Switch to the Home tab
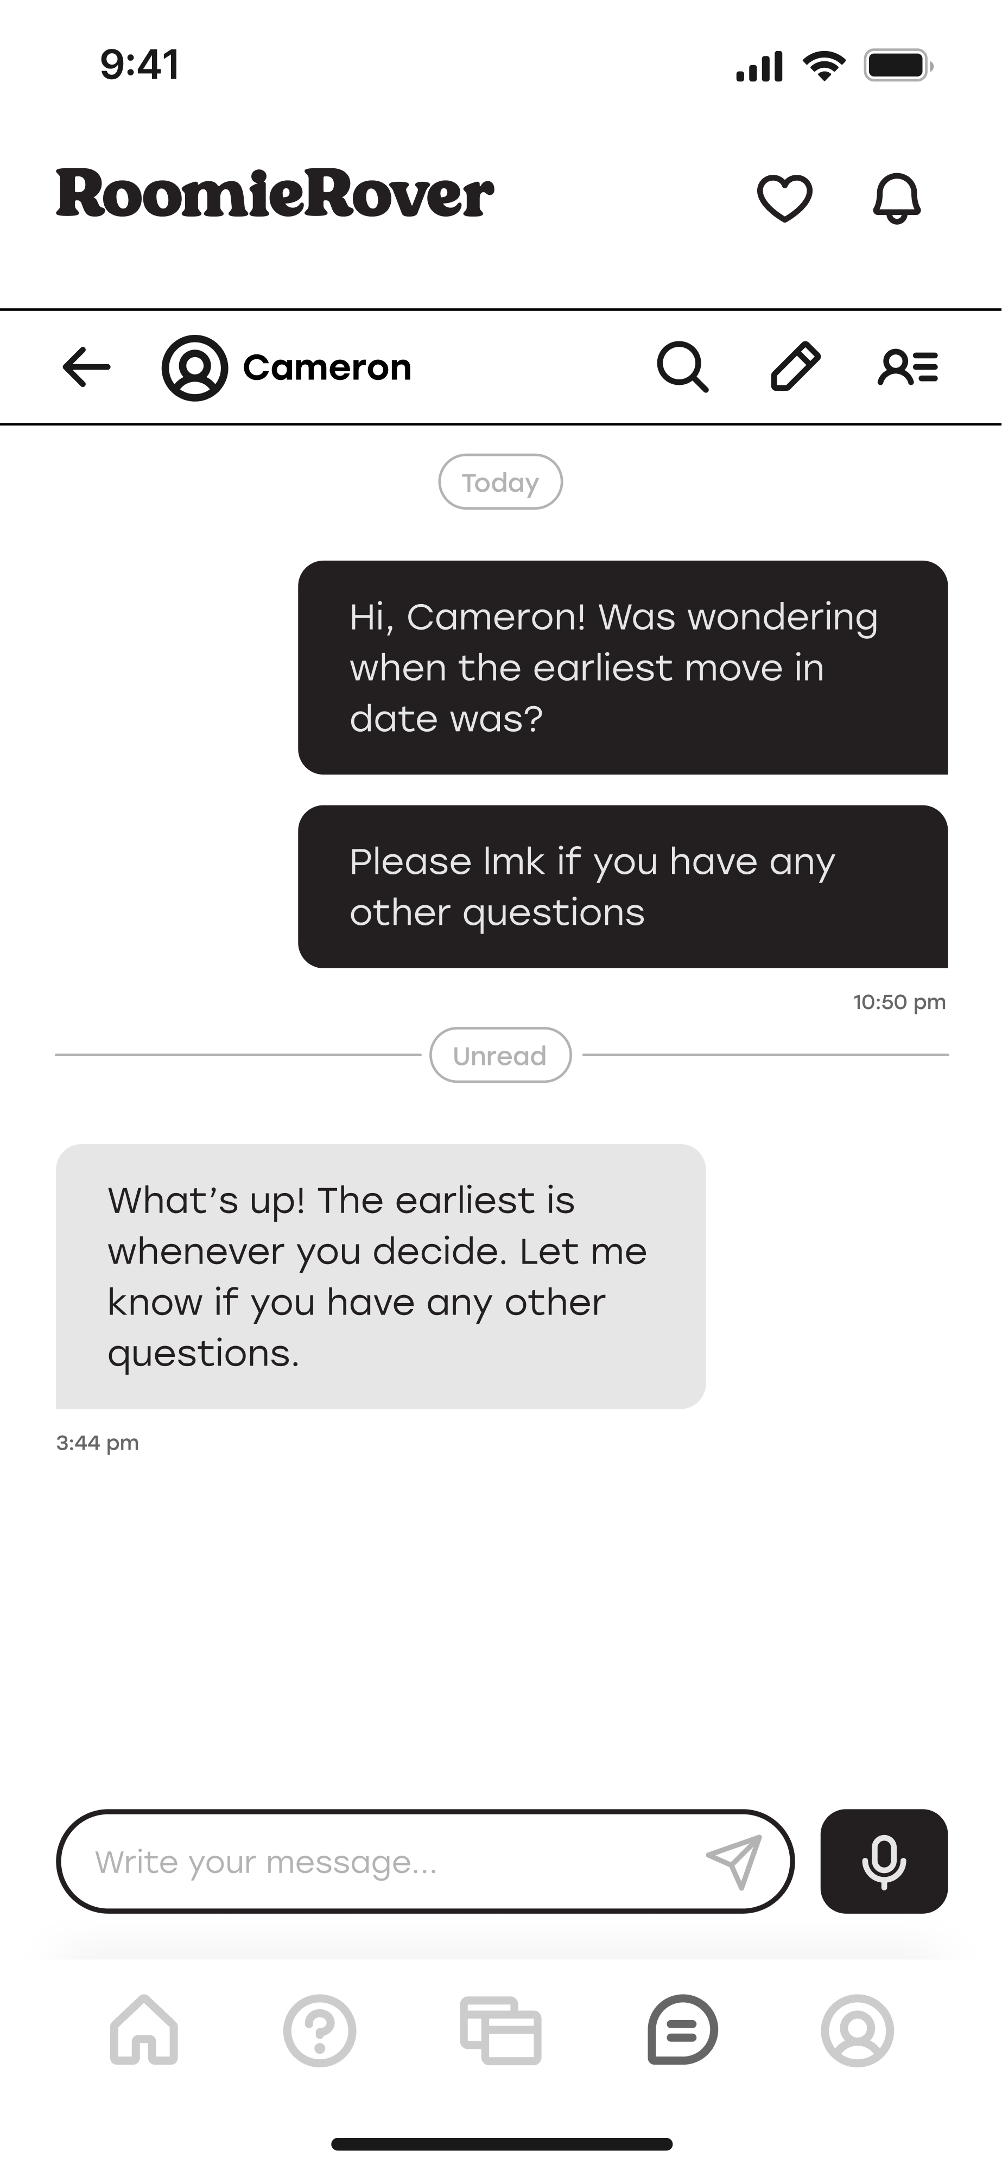 click(144, 2029)
